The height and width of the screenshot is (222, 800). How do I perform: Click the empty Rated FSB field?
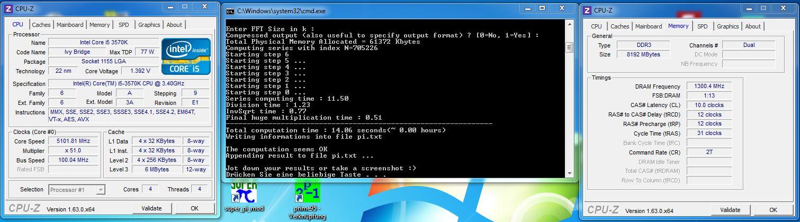click(x=73, y=169)
